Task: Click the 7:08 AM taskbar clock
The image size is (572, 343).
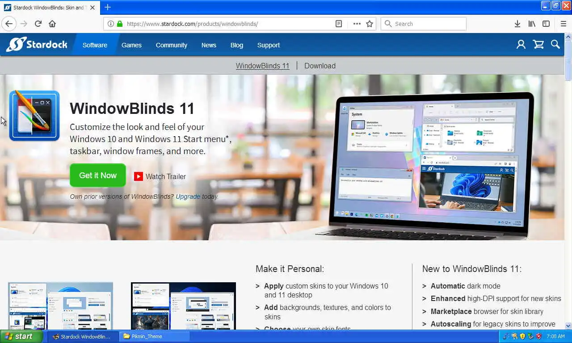Action: point(555,336)
